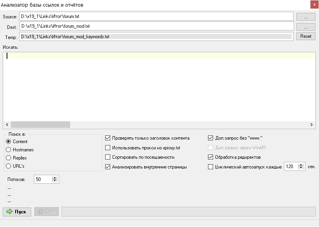Click inside the Искать text area
Image resolution: width=319 pixels, height=227 pixels.
pyautogui.click(x=159, y=87)
